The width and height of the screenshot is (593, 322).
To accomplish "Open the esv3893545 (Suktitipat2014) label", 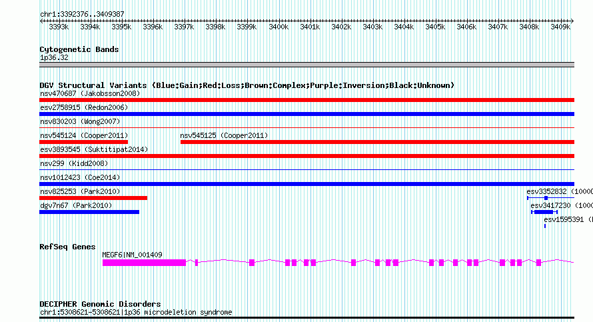I will tap(94, 149).
